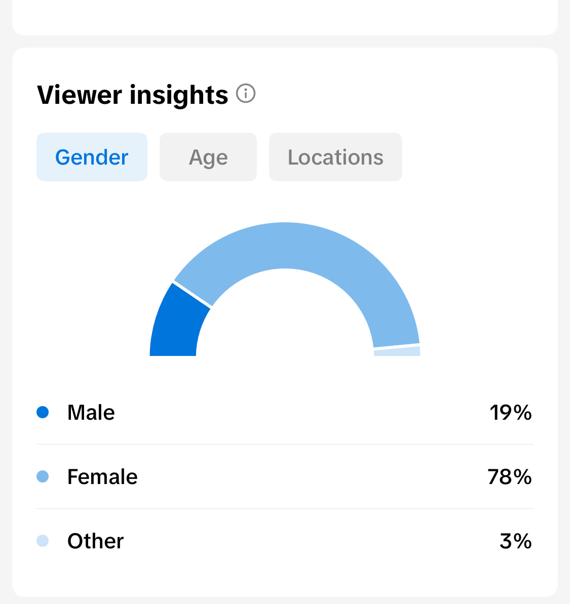
Task: Open the Viewer insights info icon
Action: pyautogui.click(x=246, y=94)
